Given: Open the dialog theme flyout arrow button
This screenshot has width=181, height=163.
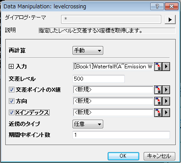Looking at the screenshot, I should coord(170,19).
